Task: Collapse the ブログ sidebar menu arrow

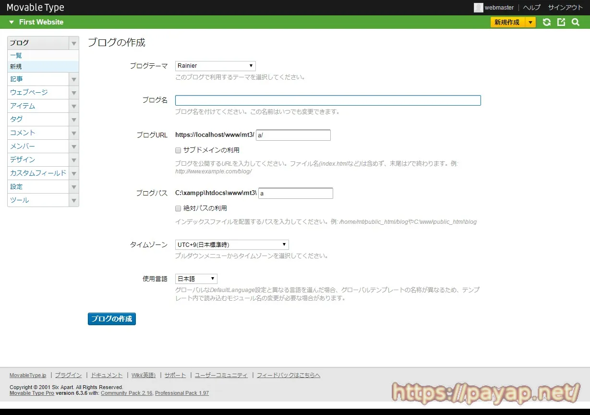Action: [74, 43]
